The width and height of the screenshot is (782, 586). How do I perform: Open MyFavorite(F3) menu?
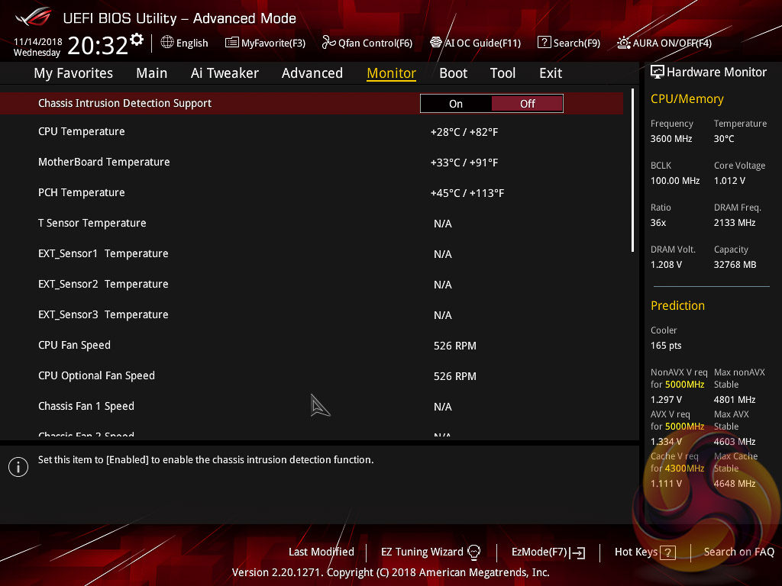point(265,43)
